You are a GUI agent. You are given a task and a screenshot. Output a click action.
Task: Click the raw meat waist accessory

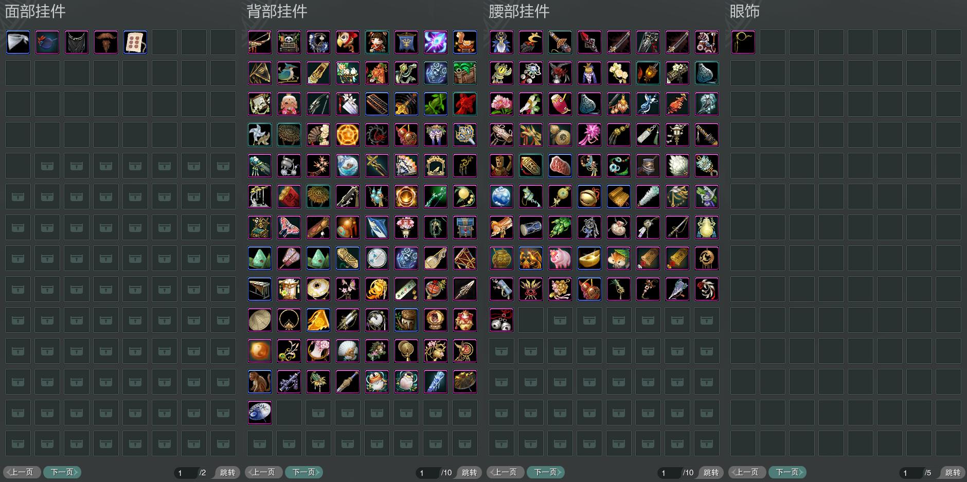click(x=560, y=166)
